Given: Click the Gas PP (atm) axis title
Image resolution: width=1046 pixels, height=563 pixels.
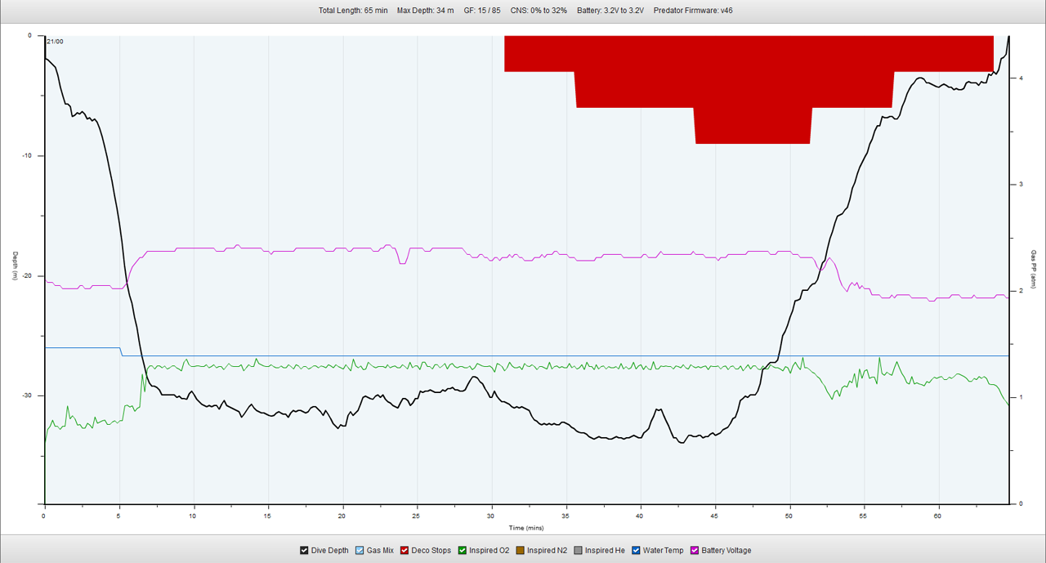Looking at the screenshot, I should tap(1032, 270).
